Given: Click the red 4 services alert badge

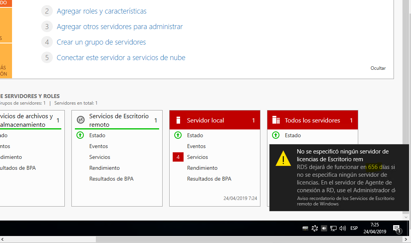Looking at the screenshot, I should pos(178,157).
